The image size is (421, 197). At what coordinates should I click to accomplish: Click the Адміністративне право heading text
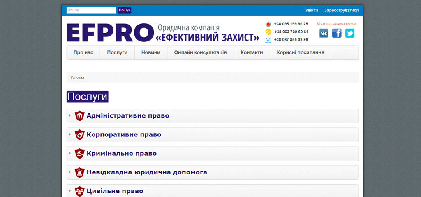pos(128,116)
